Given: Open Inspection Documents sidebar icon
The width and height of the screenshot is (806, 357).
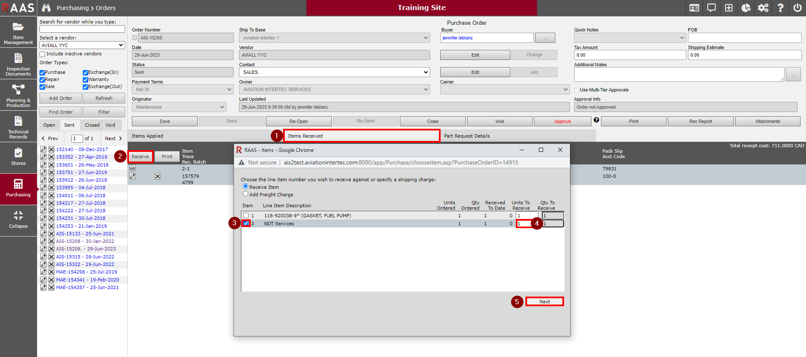Looking at the screenshot, I should [18, 64].
